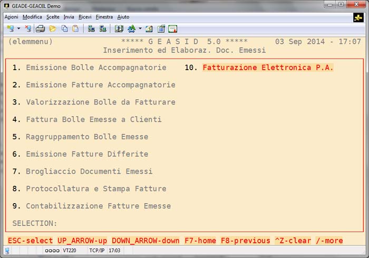This screenshot has height=258, width=369.
Task: Expand the new connection dropdown arrow
Action: click(18, 28)
